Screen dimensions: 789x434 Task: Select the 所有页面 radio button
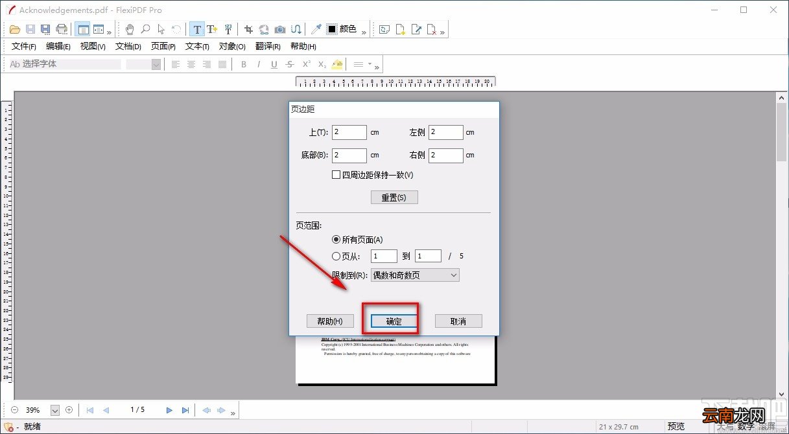click(x=336, y=240)
